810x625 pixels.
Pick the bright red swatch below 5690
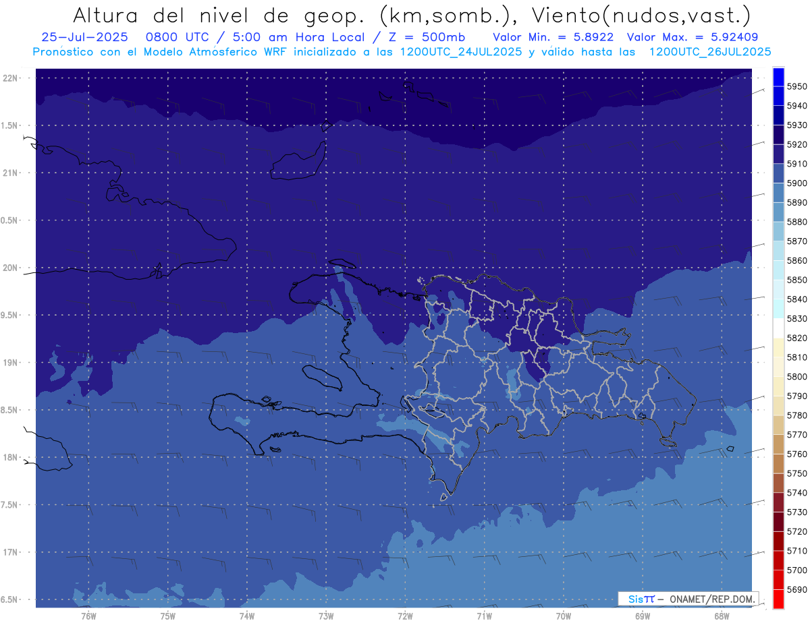pos(778,599)
